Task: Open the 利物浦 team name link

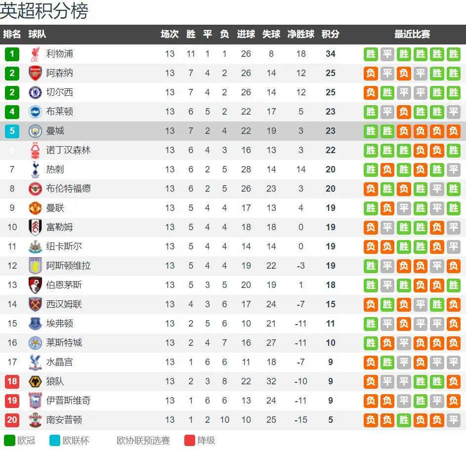Action: pyautogui.click(x=59, y=54)
